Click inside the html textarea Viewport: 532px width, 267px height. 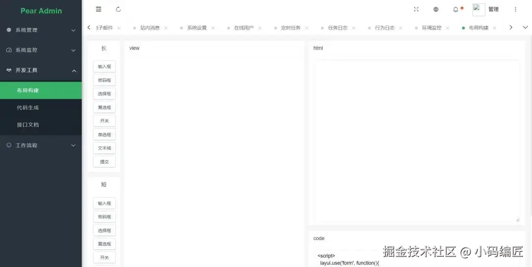(x=416, y=141)
